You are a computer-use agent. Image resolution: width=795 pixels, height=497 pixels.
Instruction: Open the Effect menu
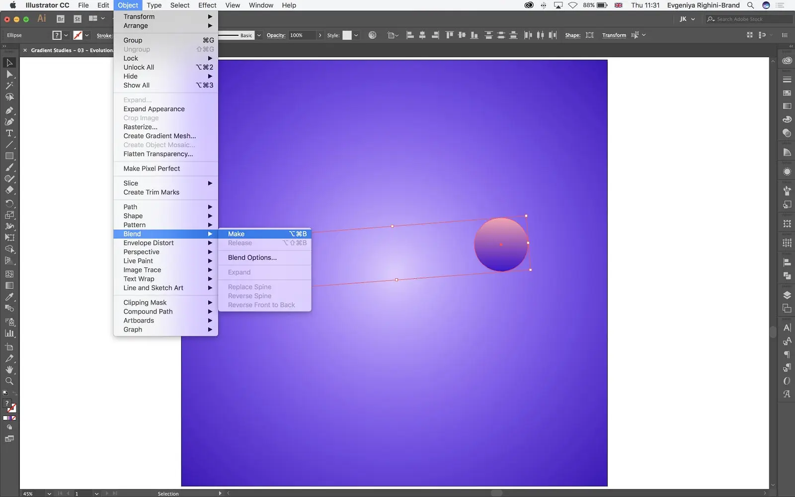pyautogui.click(x=207, y=5)
